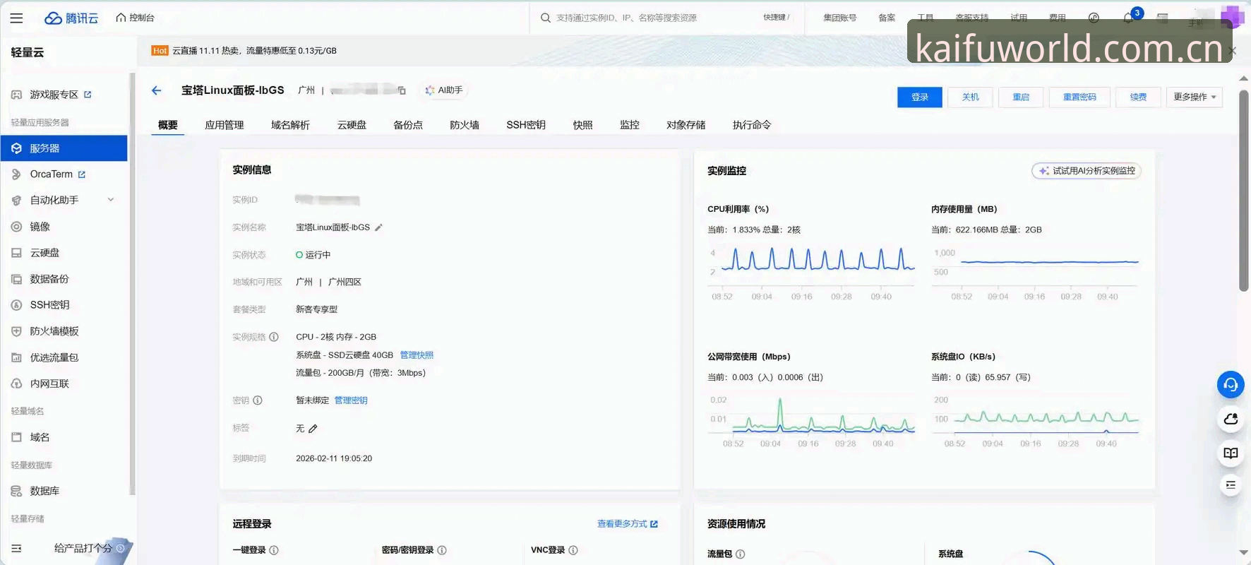Open the 更多操作 dropdown
The width and height of the screenshot is (1251, 565).
[1194, 97]
